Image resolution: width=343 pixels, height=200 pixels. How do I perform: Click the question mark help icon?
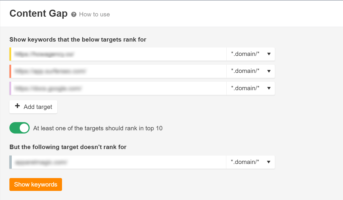[74, 14]
